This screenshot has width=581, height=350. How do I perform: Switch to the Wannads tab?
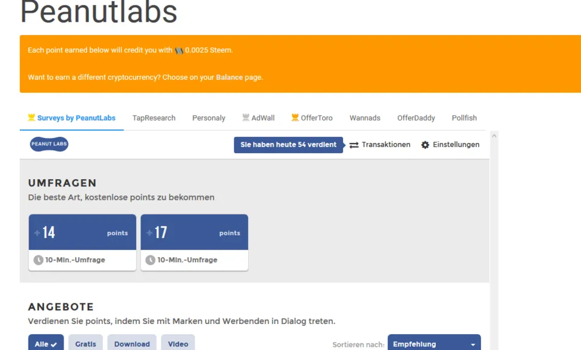coord(365,118)
